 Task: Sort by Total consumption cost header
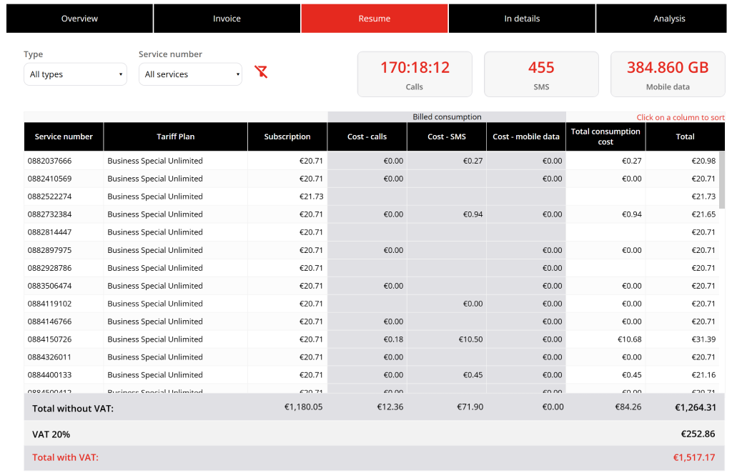click(x=605, y=136)
